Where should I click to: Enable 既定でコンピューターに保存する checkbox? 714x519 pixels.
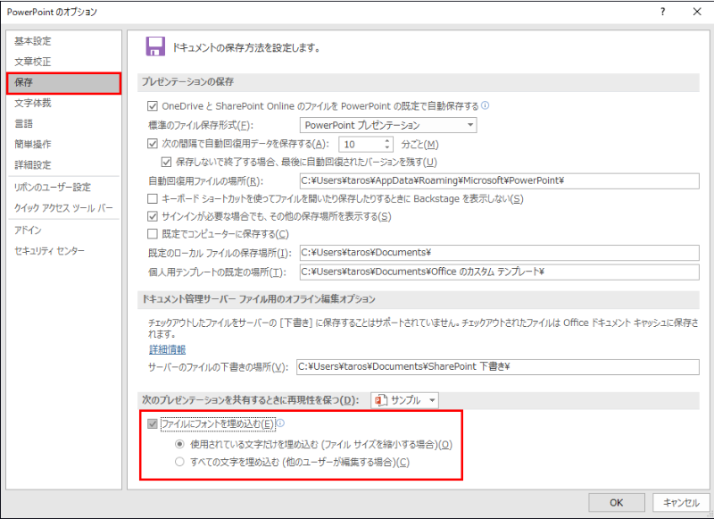152,234
